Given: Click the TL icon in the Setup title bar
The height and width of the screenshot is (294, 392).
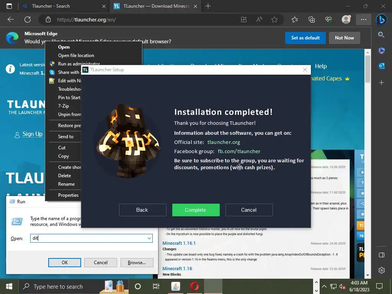Looking at the screenshot, I should (85, 70).
